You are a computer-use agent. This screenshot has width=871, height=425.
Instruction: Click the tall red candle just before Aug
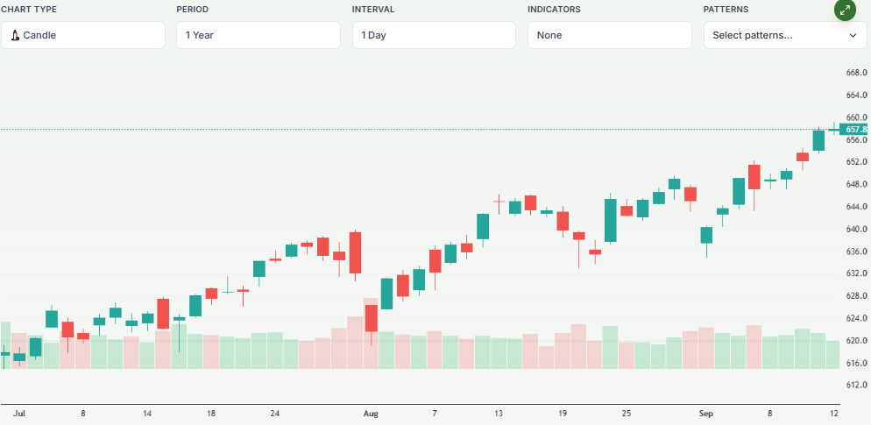355,252
